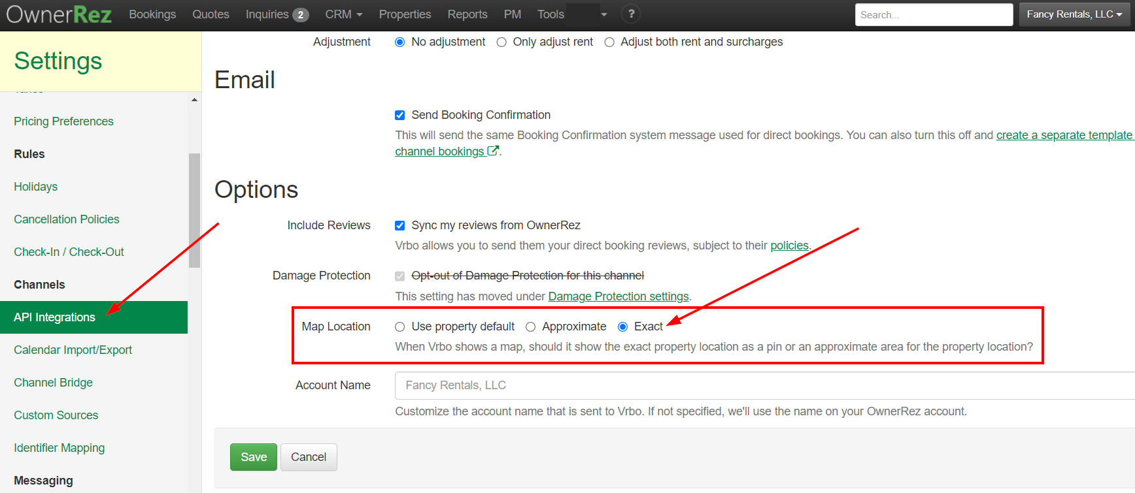Select the Exact map location option
Screen dimensions: 1135x493
pyautogui.click(x=623, y=326)
